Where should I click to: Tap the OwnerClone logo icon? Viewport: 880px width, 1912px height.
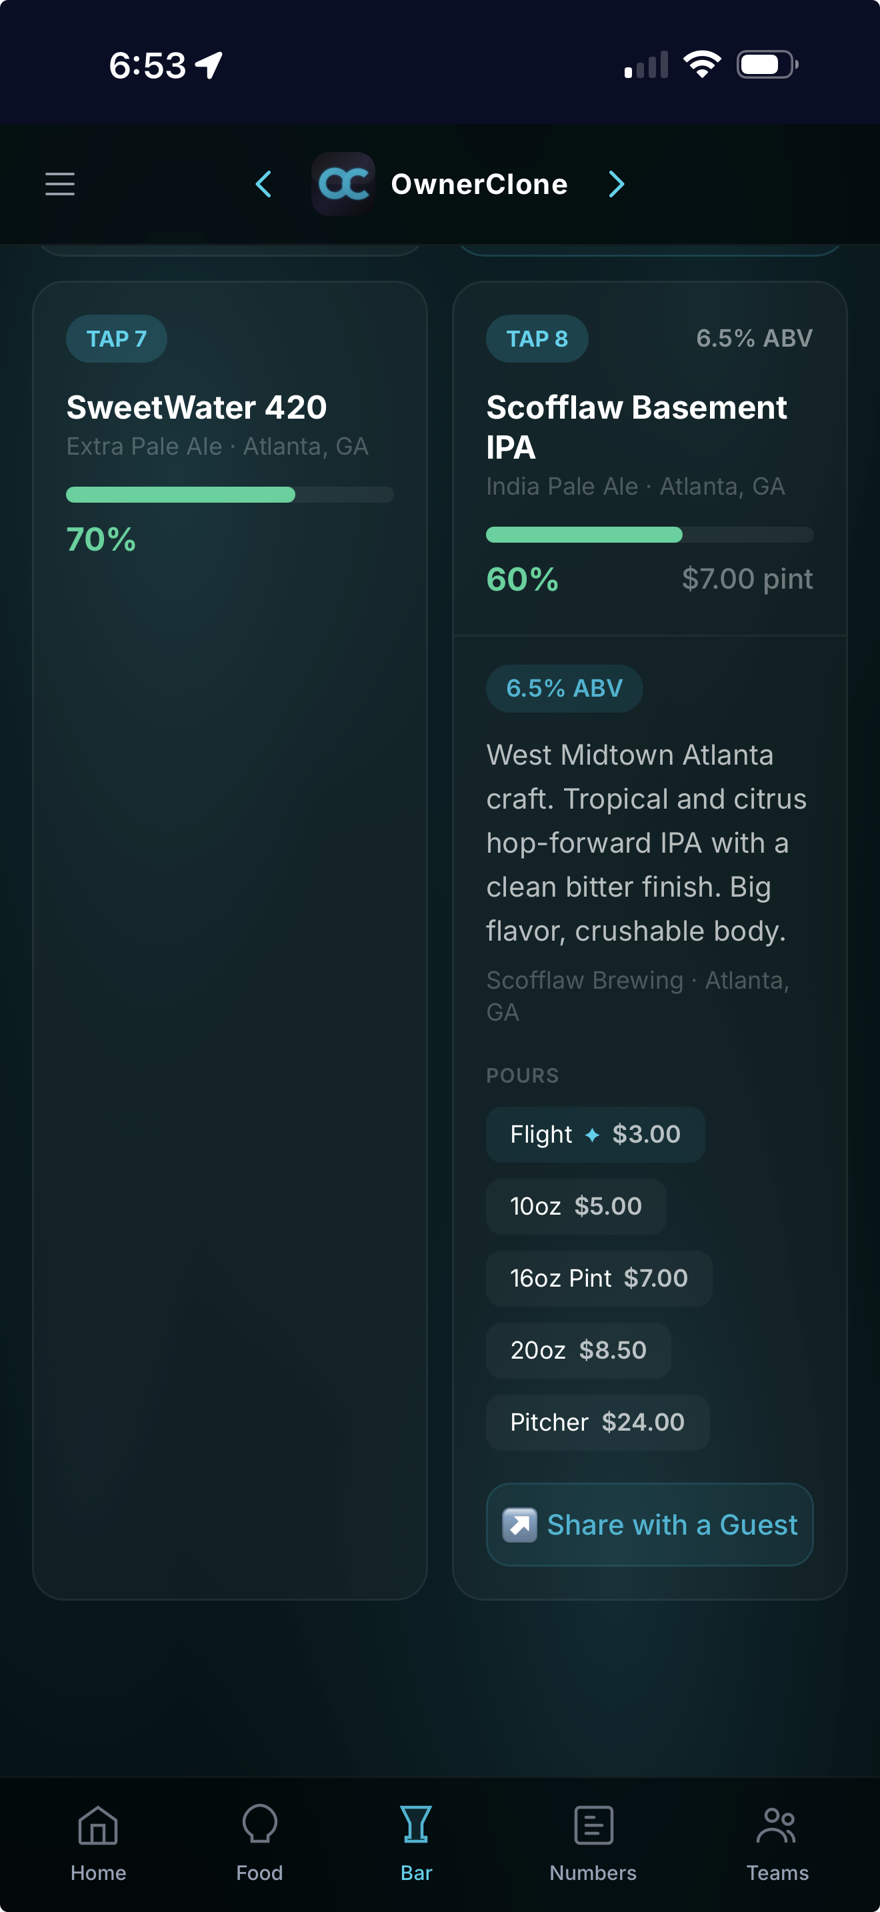click(343, 184)
